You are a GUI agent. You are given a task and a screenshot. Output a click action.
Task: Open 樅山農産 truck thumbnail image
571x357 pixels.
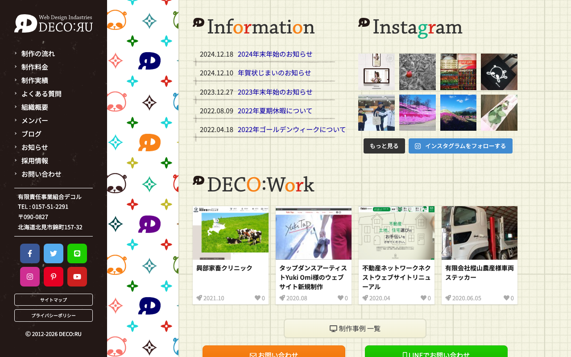480,233
